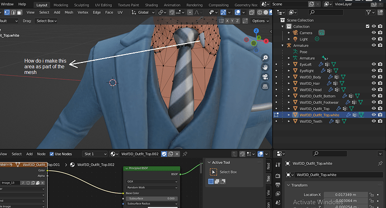This screenshot has width=386, height=208.
Task: Select Wolf3D_Outfit_Footwear in outliner
Action: click(319, 102)
